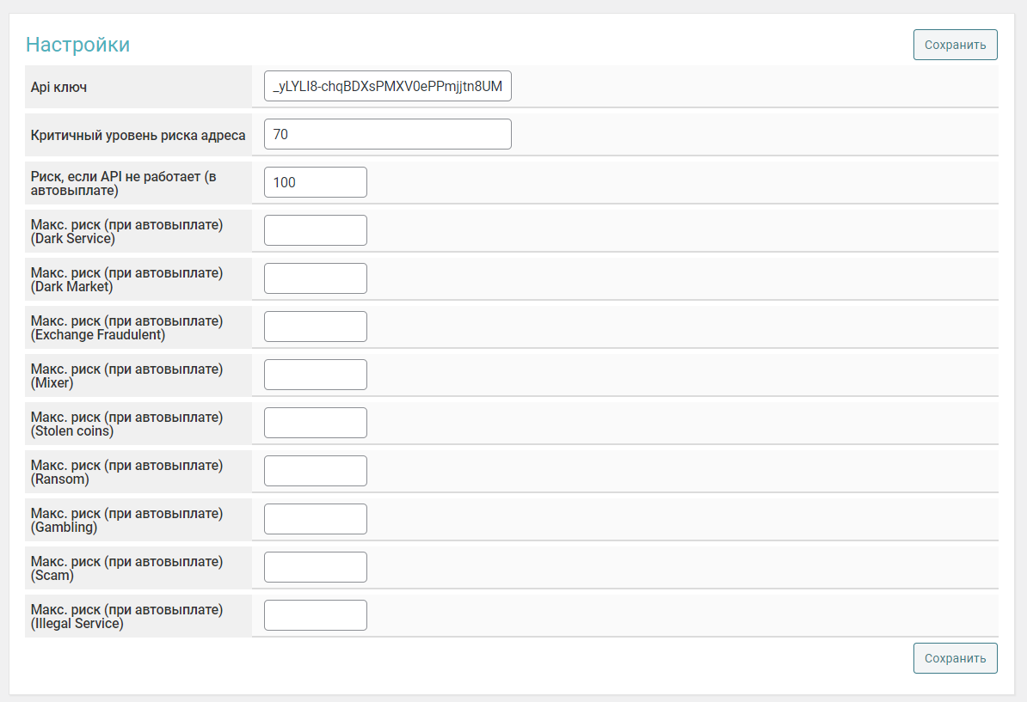Screen dimensions: 1027x702
Task: Click the Настройки page heading
Action: coord(77,45)
